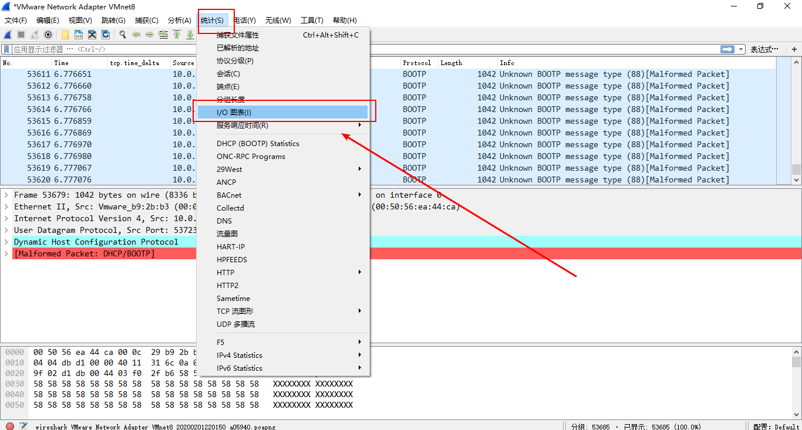Edit capture comment with pencil icon

point(24,426)
